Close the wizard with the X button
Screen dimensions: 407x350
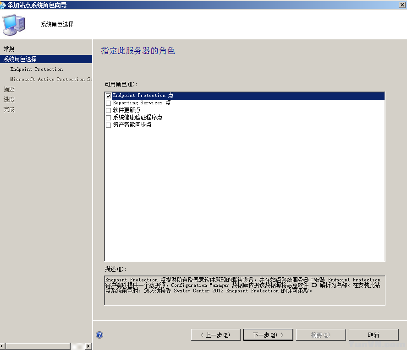point(402,5)
